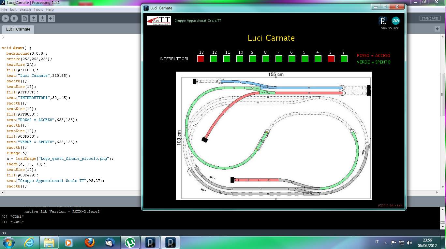
Task: Click the IT language indicator
Action: coord(377,242)
